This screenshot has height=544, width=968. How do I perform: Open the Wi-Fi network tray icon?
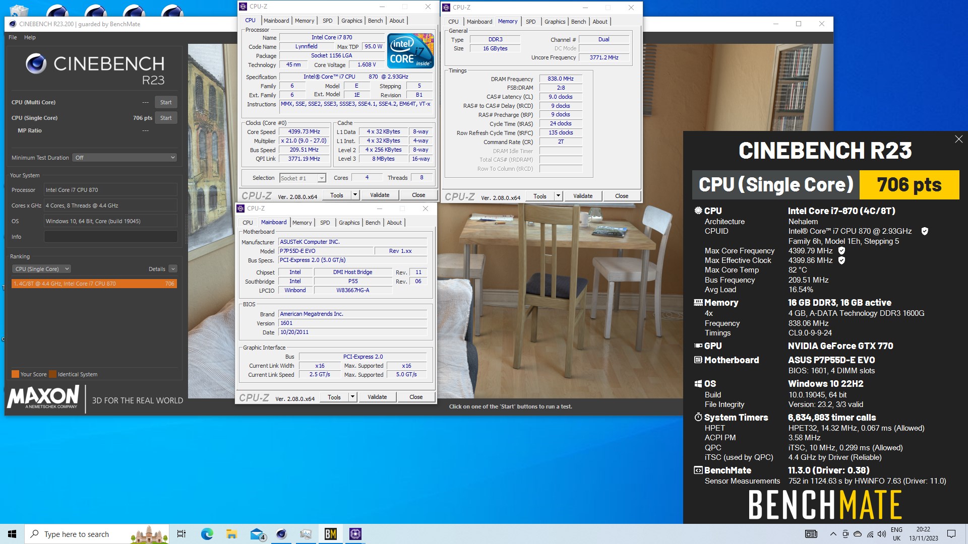click(870, 534)
